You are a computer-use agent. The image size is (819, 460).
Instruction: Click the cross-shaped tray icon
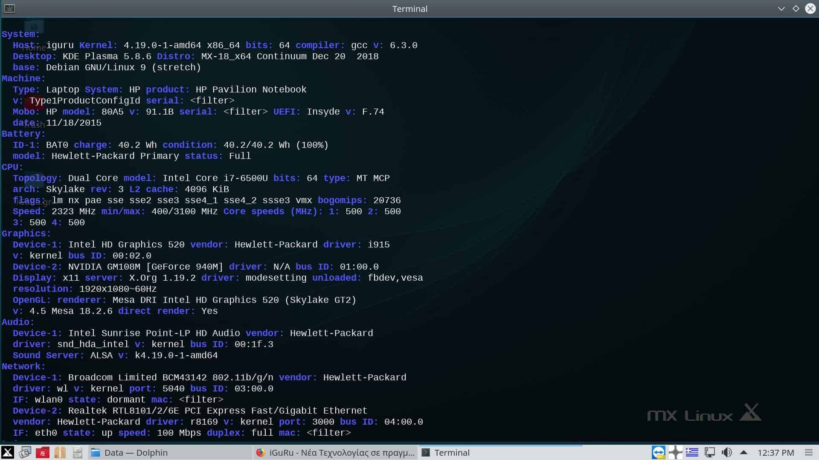(675, 452)
